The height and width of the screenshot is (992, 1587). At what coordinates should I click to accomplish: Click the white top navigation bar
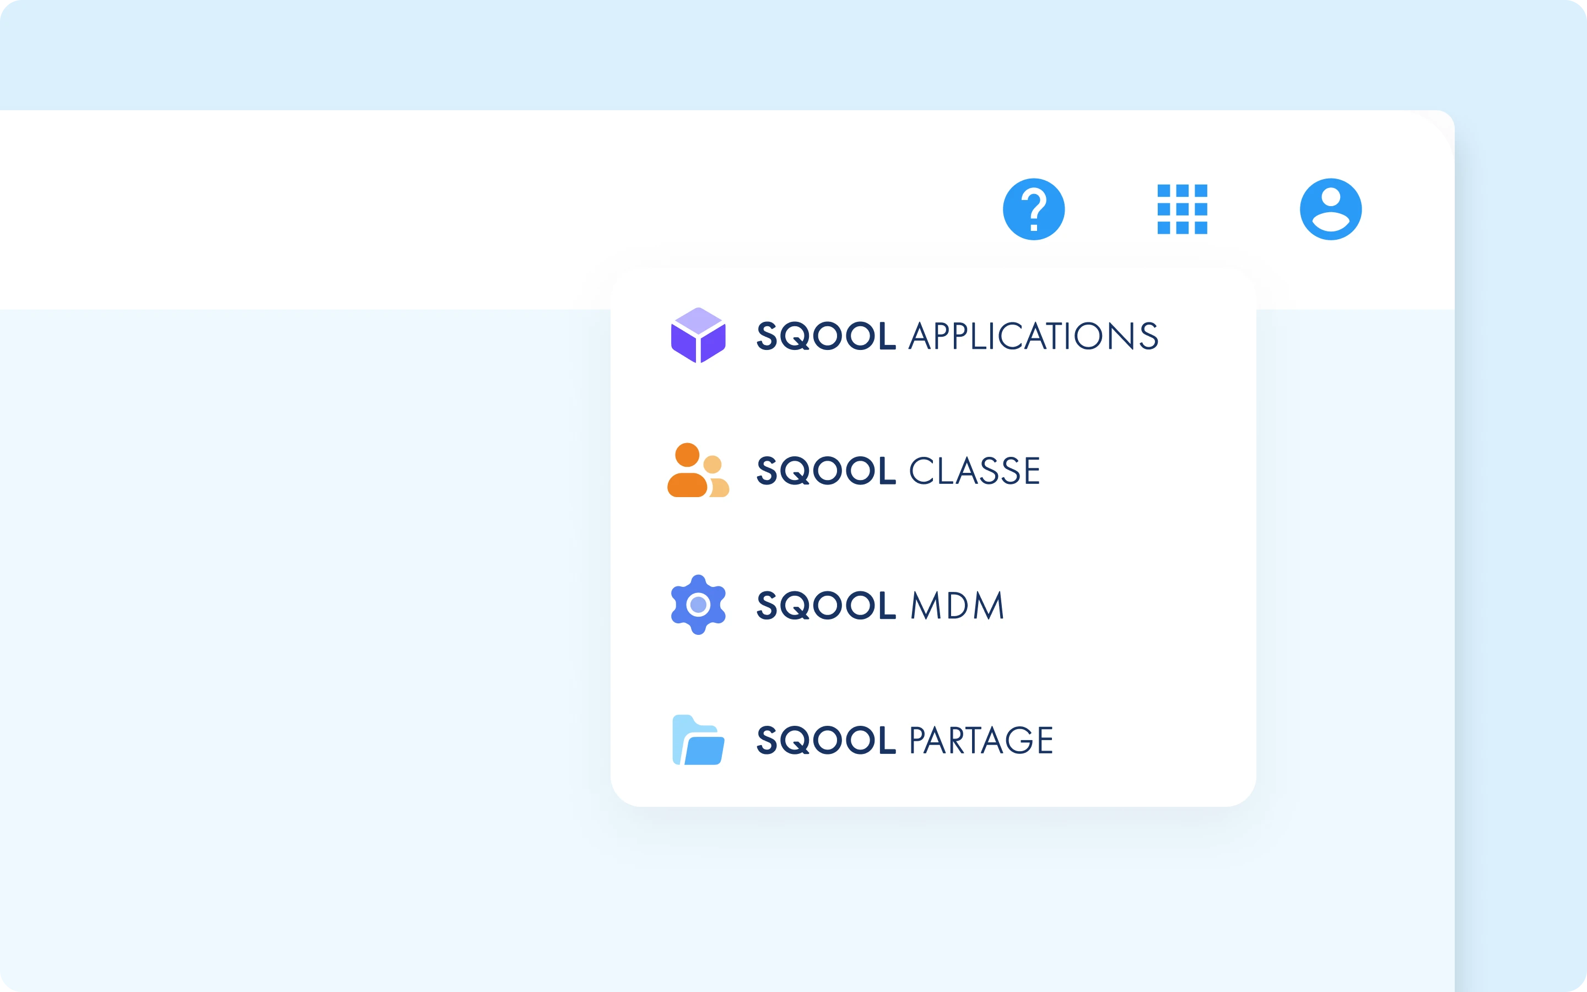[393, 210]
